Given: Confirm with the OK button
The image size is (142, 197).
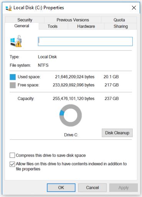Looking at the screenshot, I should point(61,187).
